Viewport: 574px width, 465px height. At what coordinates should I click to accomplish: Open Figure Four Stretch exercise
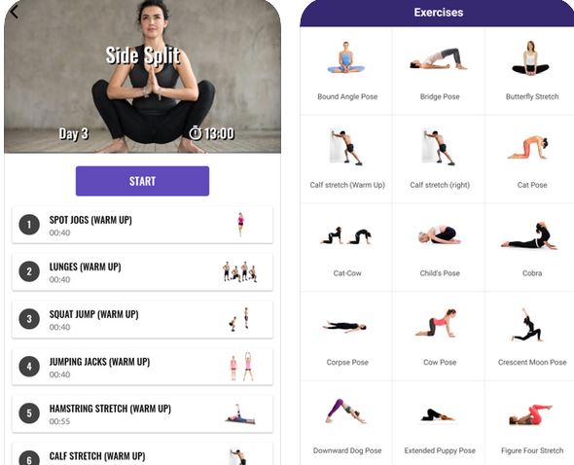[x=531, y=423]
